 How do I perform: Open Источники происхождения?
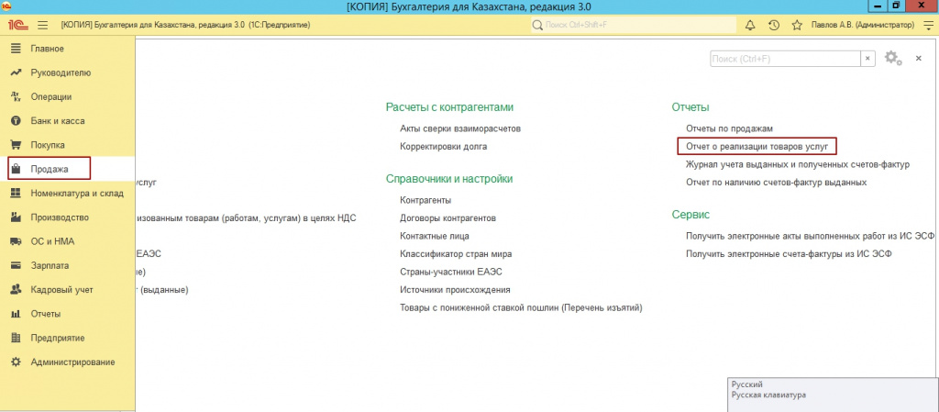click(455, 290)
